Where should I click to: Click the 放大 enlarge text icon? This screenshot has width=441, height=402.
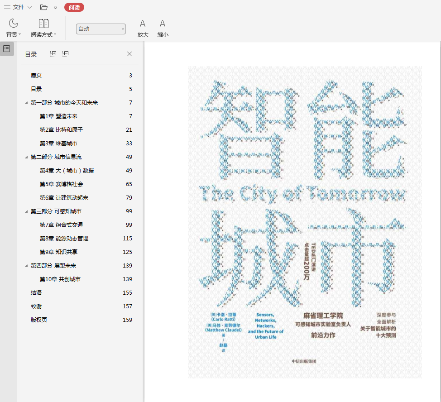pyautogui.click(x=143, y=24)
